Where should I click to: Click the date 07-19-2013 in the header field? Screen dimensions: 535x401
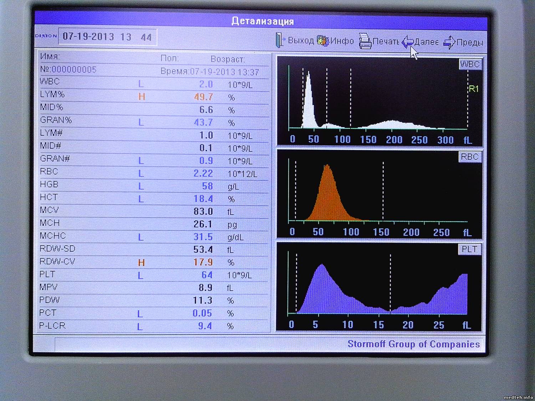pyautogui.click(x=88, y=37)
